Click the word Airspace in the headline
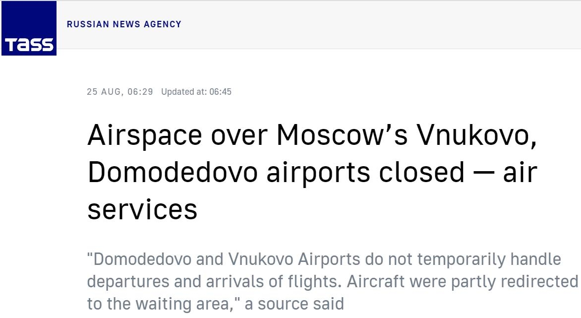Viewport: 581px width, 318px height. pyautogui.click(x=145, y=135)
